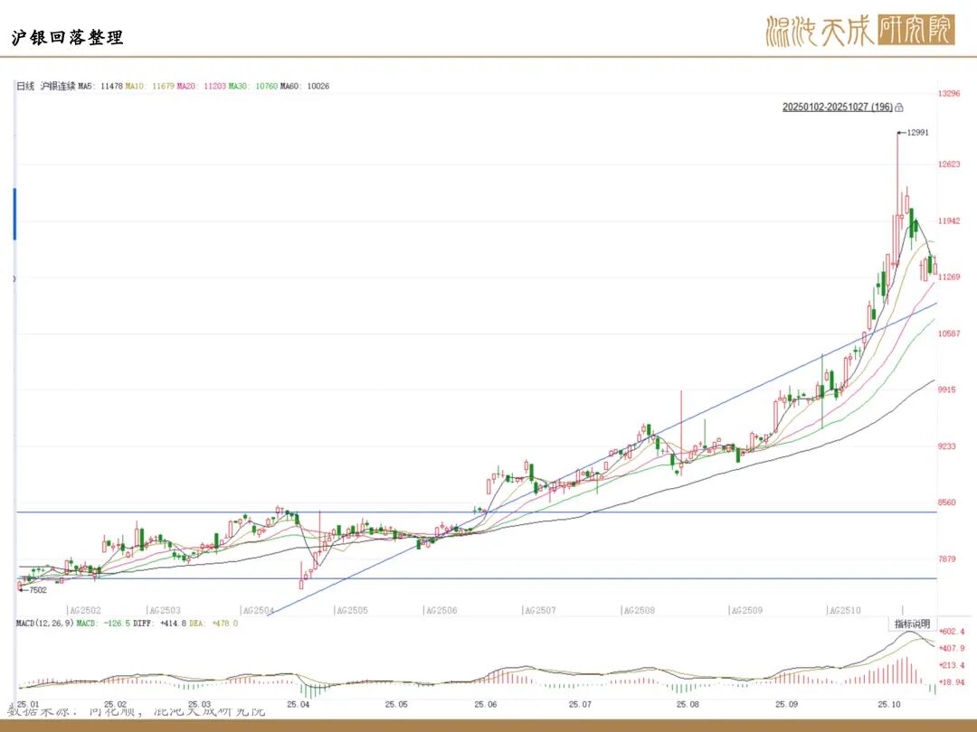Viewport: 977px width, 732px height.
Task: Click the MACD(12,26,9) indicator label
Action: [x=44, y=623]
